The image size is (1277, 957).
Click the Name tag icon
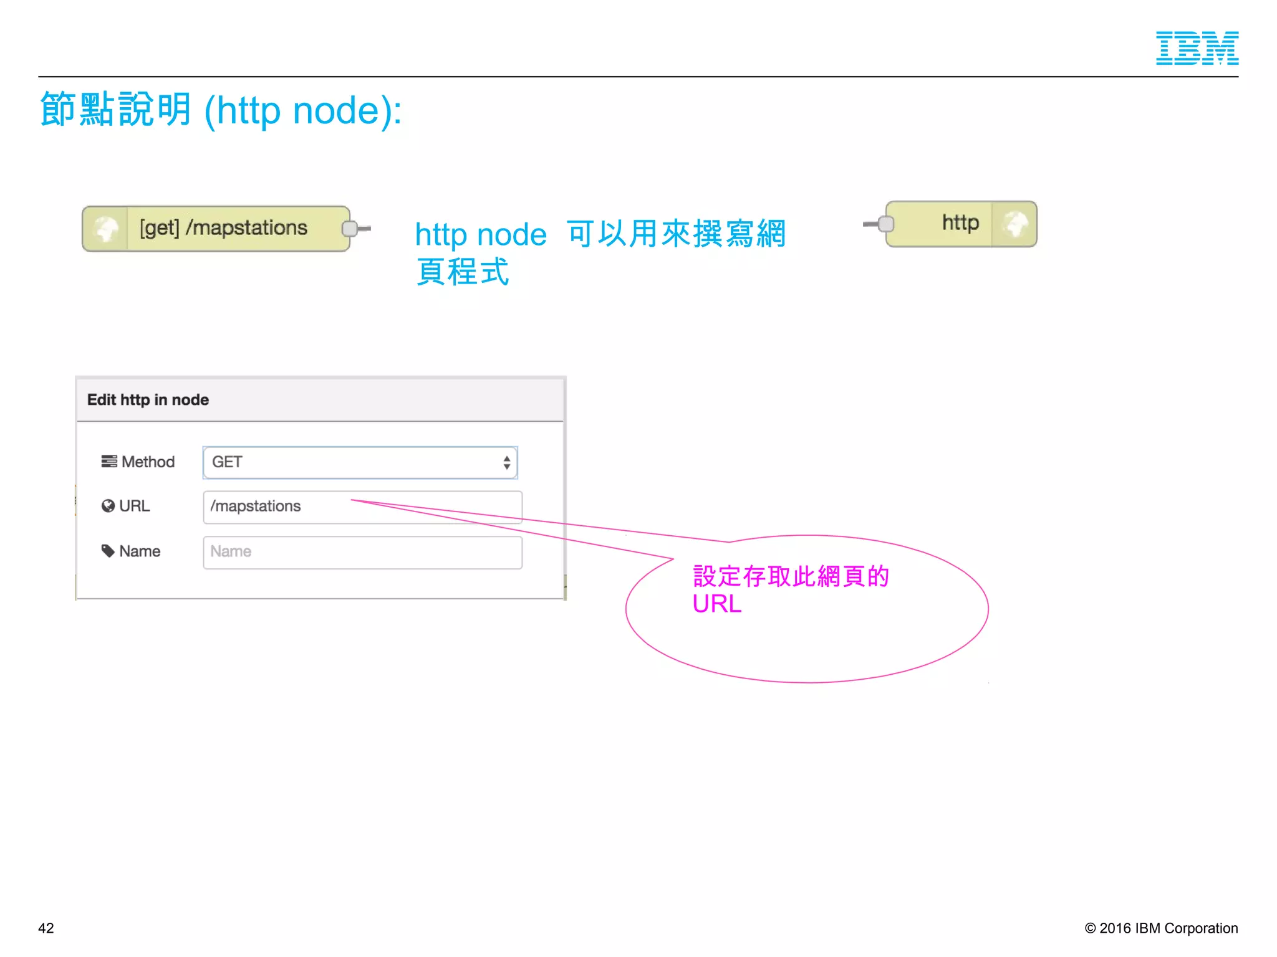(108, 551)
